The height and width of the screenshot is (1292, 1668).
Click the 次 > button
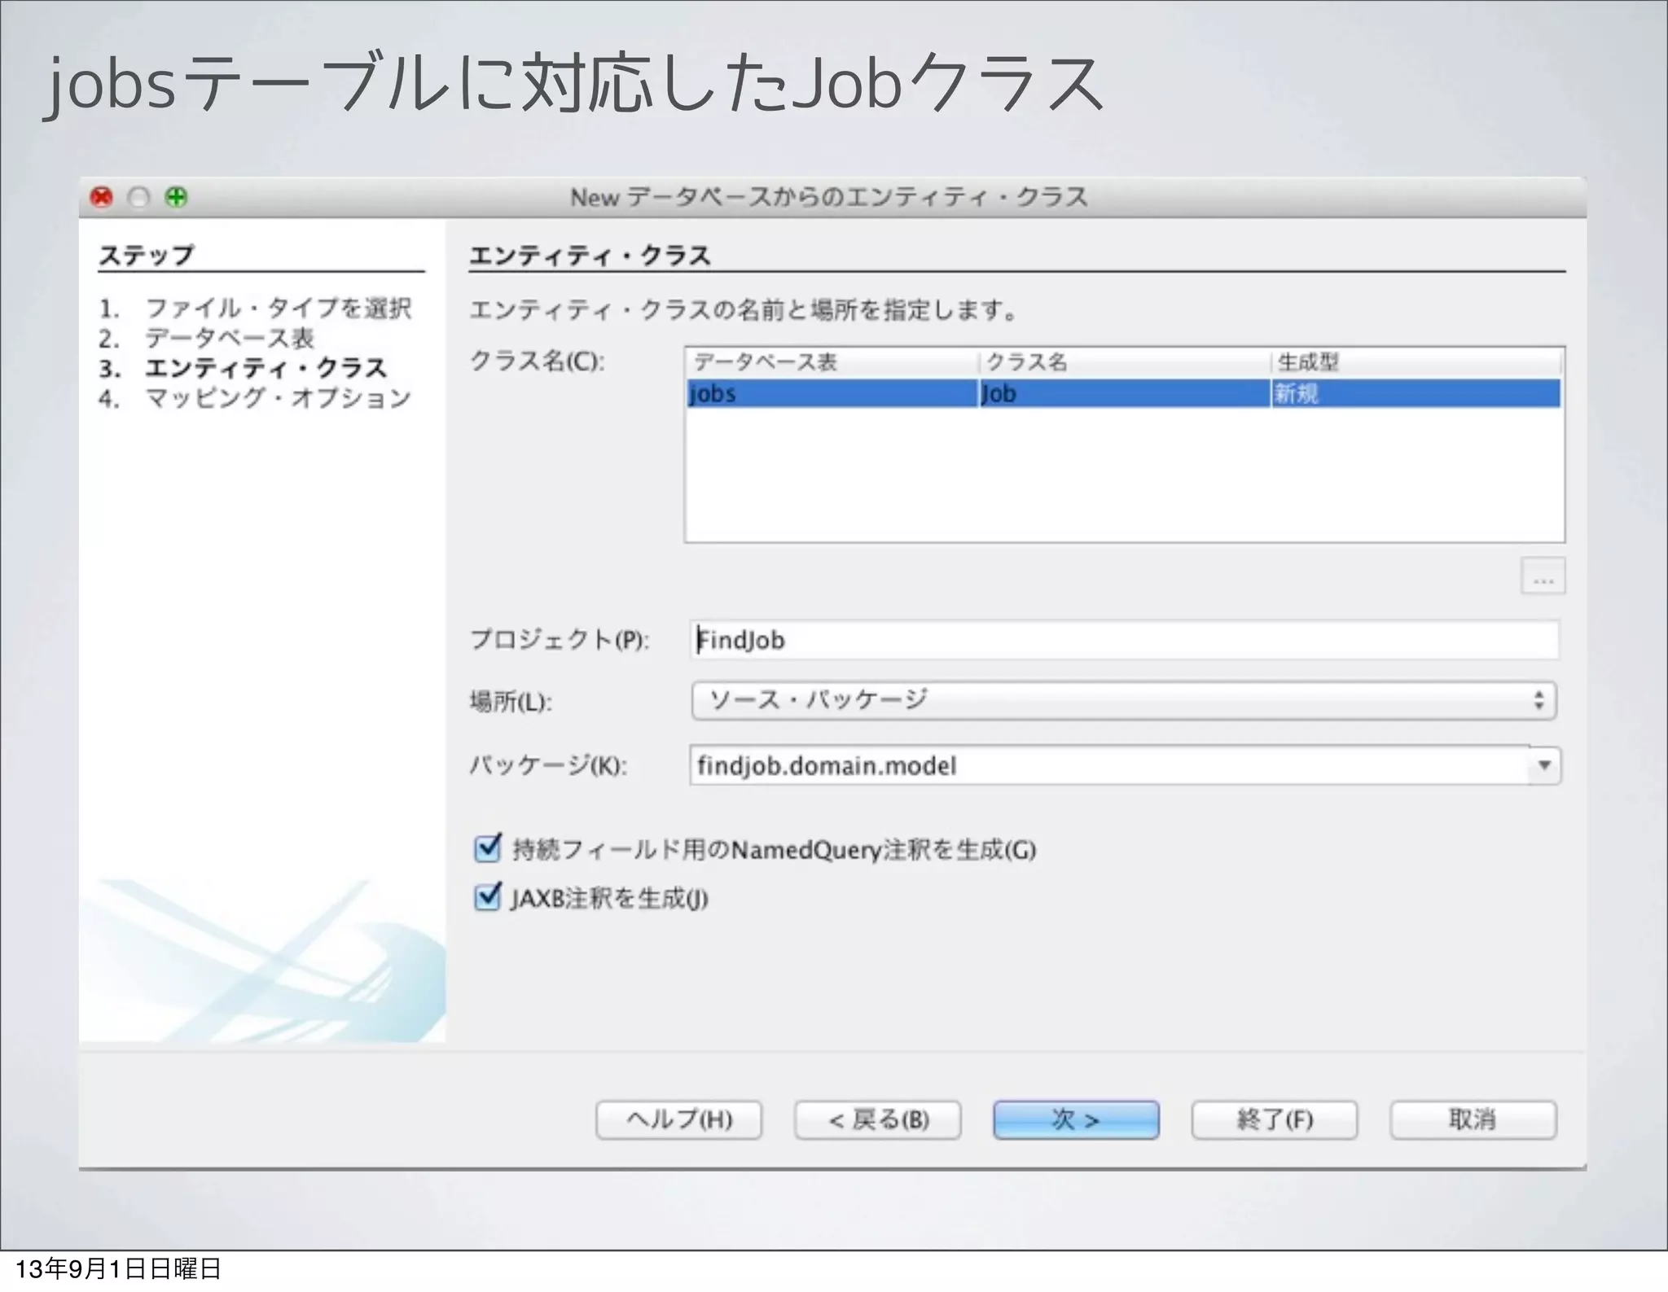pyautogui.click(x=1075, y=1119)
